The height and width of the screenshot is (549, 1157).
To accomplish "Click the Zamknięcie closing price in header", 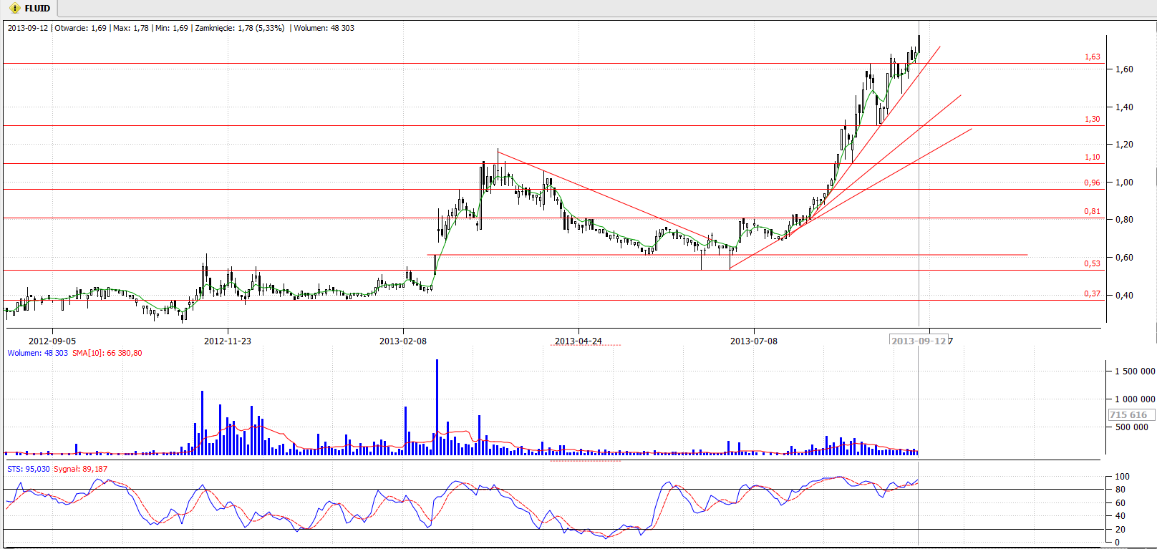I will point(239,28).
